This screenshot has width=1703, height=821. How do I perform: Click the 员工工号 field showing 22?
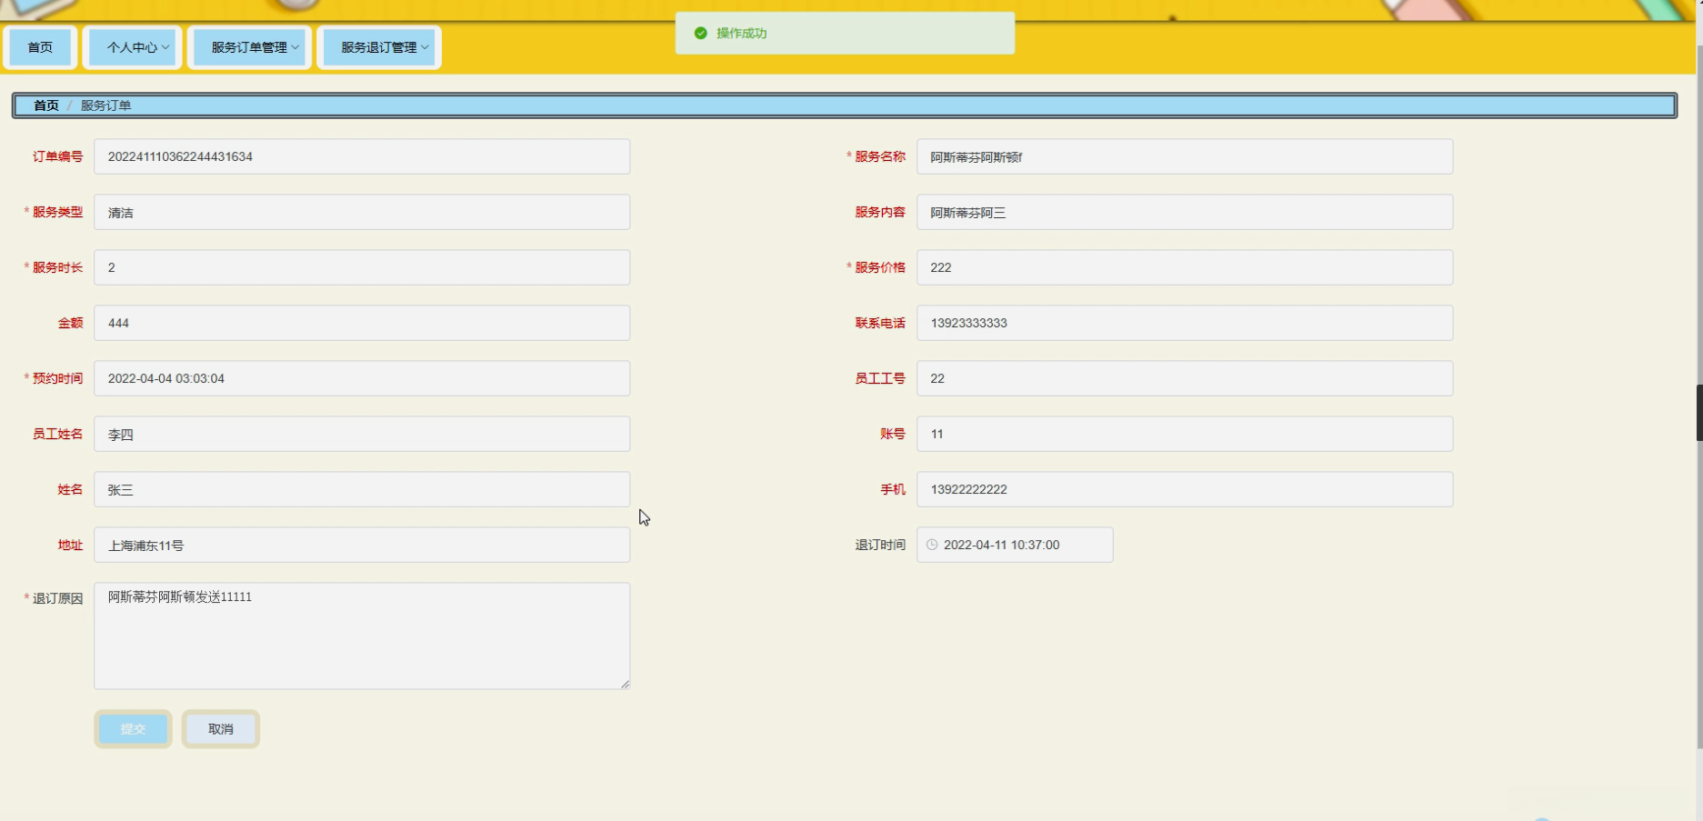click(1185, 378)
